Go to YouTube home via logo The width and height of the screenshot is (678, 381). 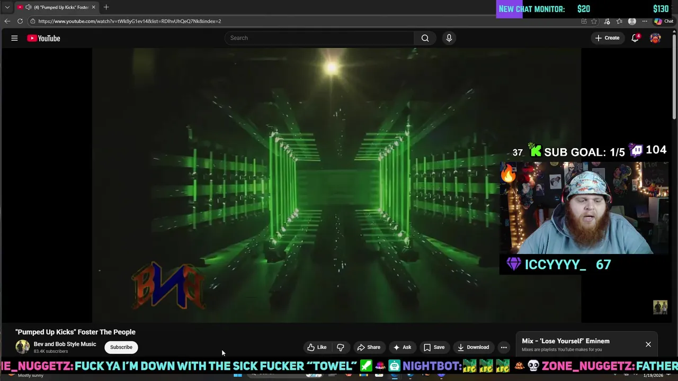(x=43, y=38)
